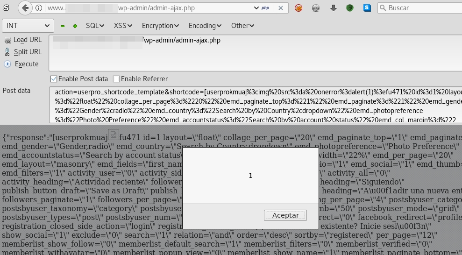Click the Load URL label
The width and height of the screenshot is (462, 255).
(x=28, y=40)
